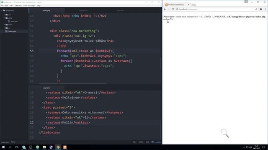
Task: Collapse the data folder in tree view
Action: tap(4, 18)
